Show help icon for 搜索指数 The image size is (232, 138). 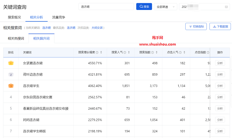pos(152,52)
